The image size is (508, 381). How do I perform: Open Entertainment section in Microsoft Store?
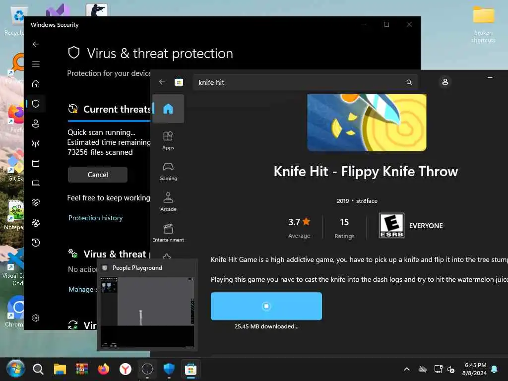click(168, 233)
